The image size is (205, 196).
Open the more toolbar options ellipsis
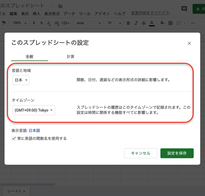(x=193, y=23)
